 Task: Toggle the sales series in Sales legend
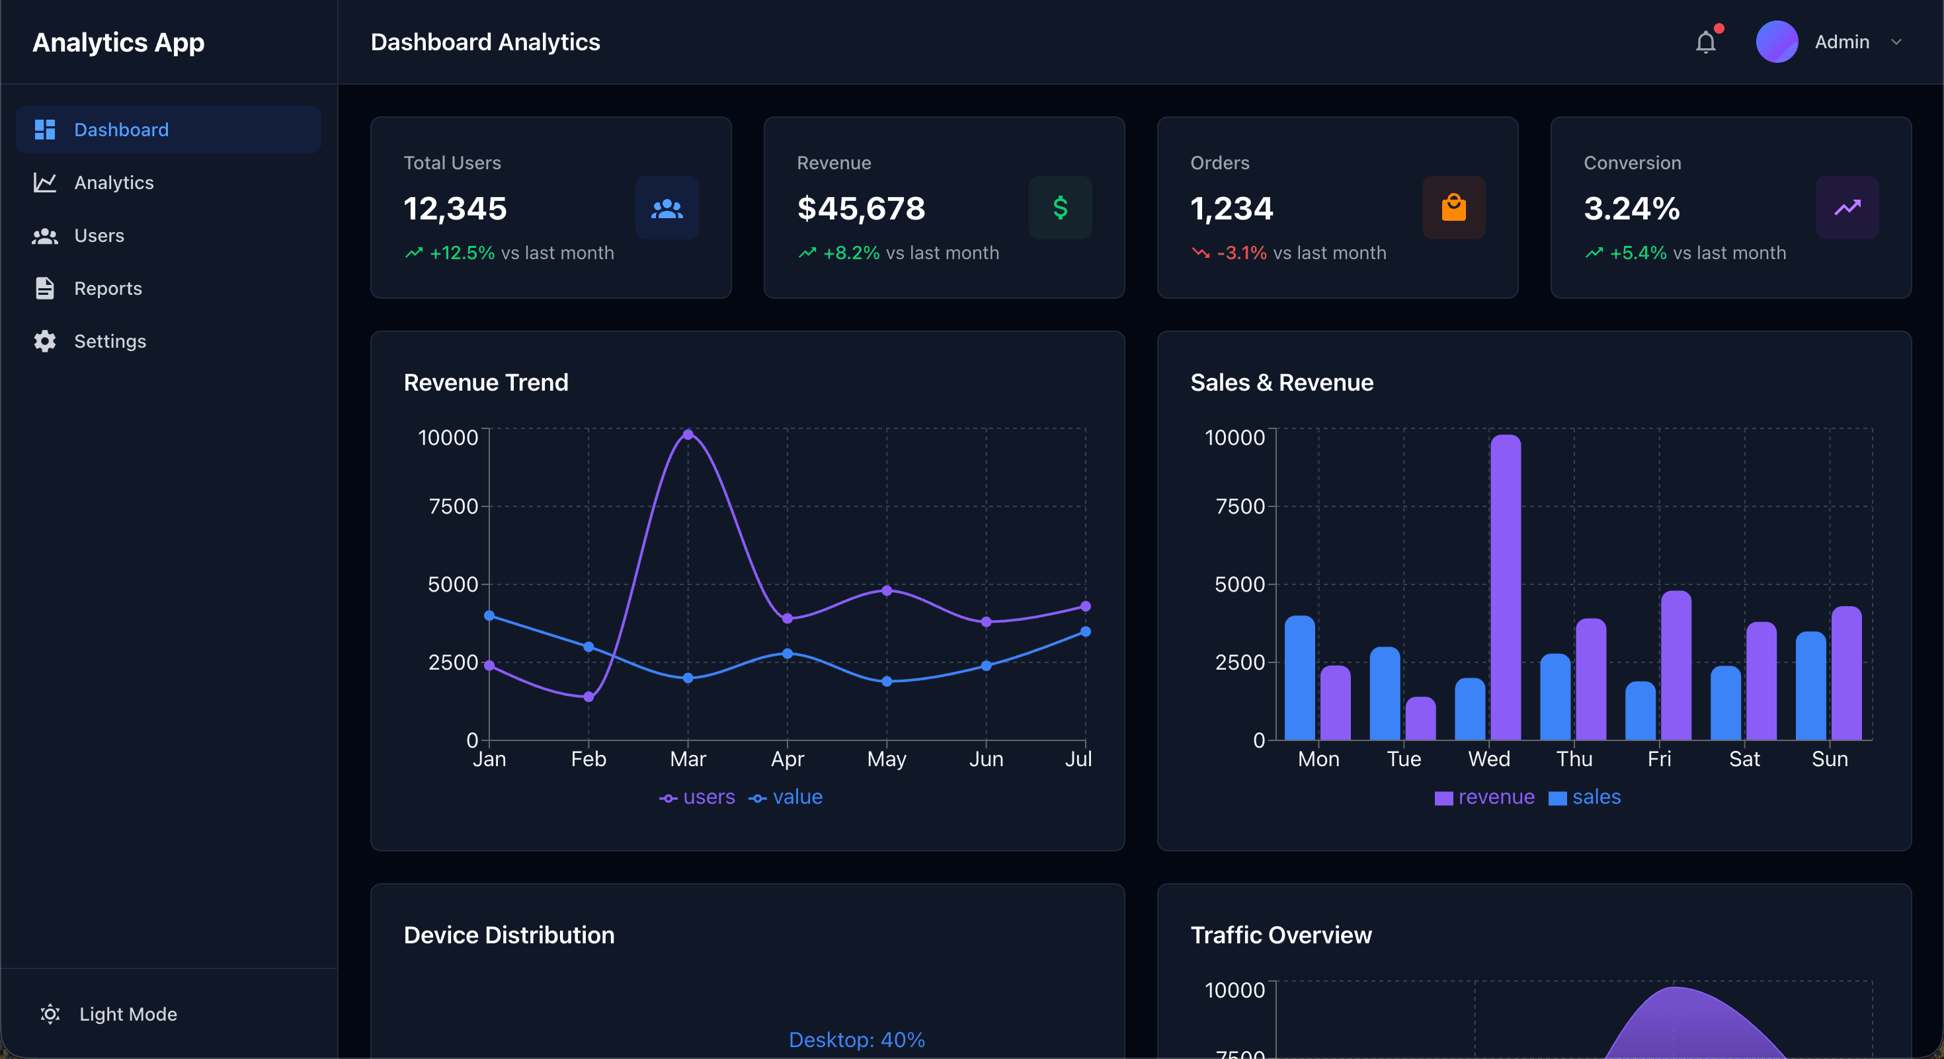[x=1584, y=797]
